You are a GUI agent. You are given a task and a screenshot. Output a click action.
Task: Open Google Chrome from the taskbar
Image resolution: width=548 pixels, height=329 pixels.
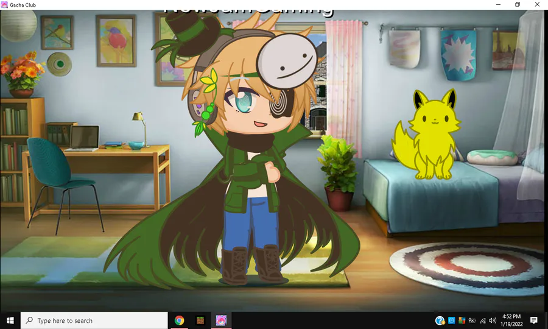(x=179, y=320)
